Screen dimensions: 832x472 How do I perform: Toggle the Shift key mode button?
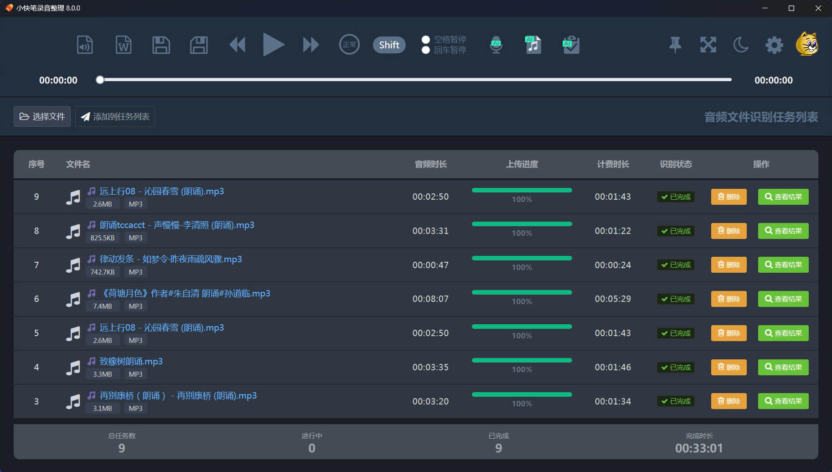pyautogui.click(x=389, y=45)
